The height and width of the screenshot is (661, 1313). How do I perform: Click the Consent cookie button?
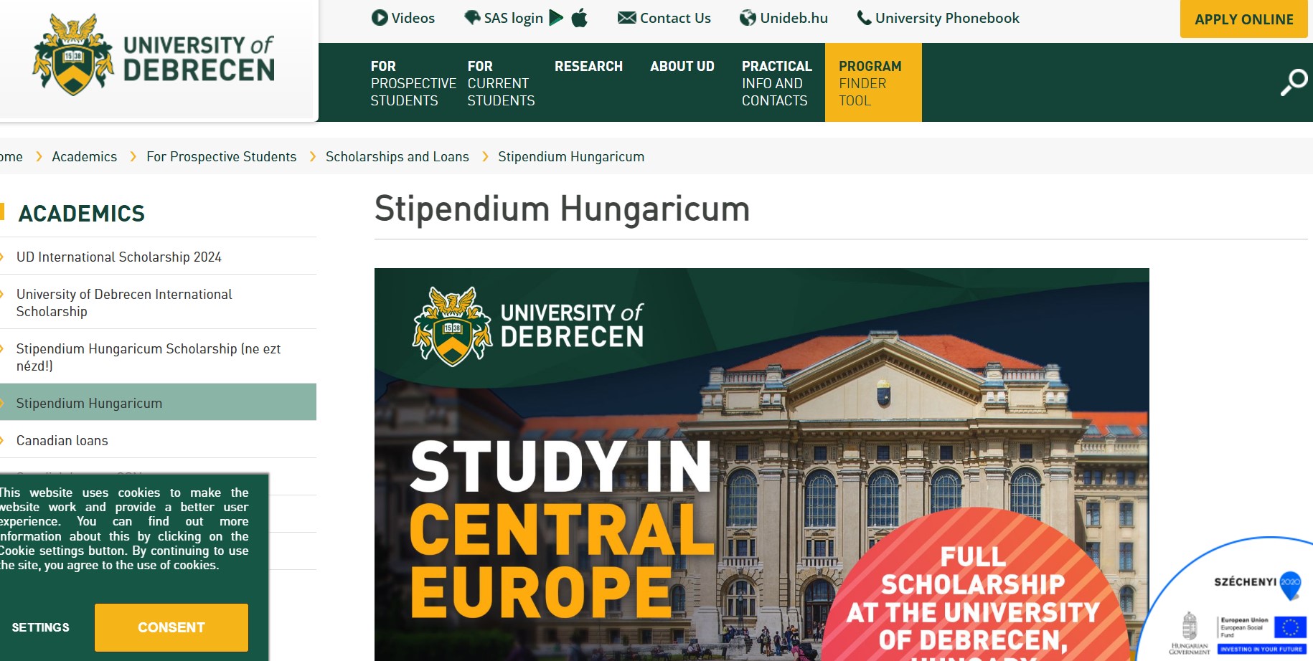pos(171,627)
